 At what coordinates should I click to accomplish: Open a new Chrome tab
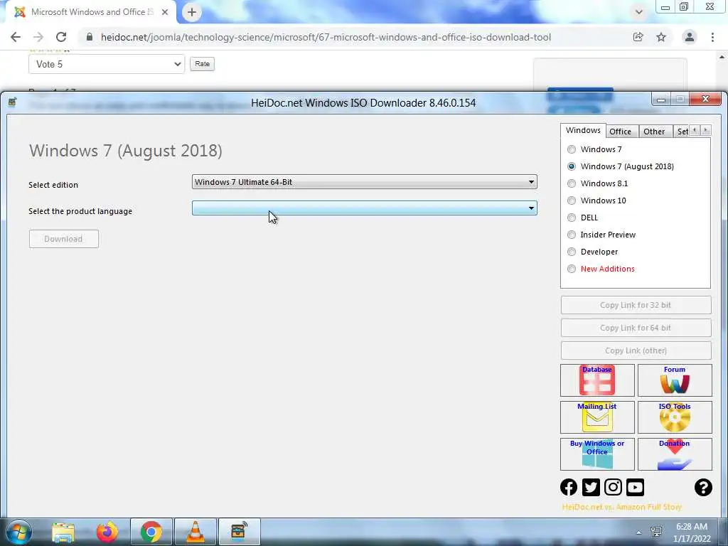192,12
